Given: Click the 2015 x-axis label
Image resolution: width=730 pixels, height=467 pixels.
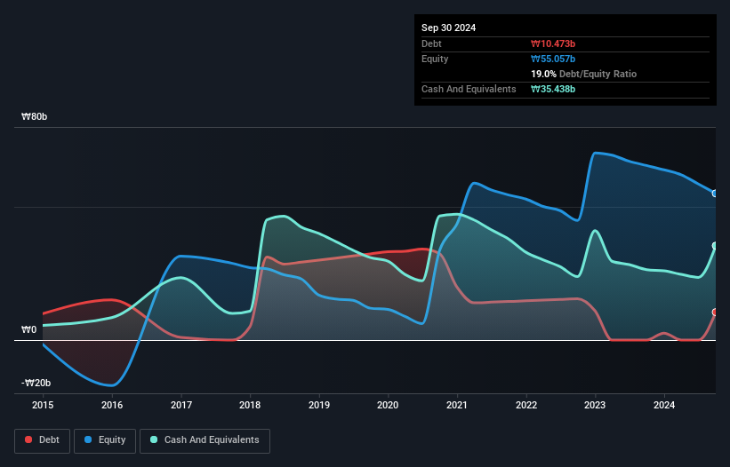Looking at the screenshot, I should (x=43, y=405).
